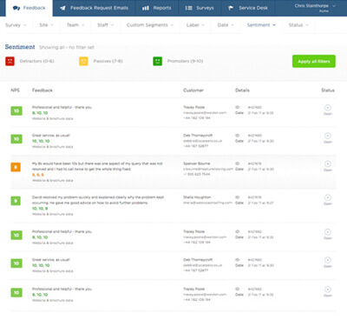
Task: Select the Passives (7-8) label
Action: tap(108, 61)
